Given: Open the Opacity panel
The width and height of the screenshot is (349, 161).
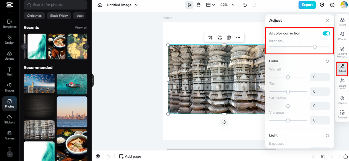Looking at the screenshot, I should (342, 100).
